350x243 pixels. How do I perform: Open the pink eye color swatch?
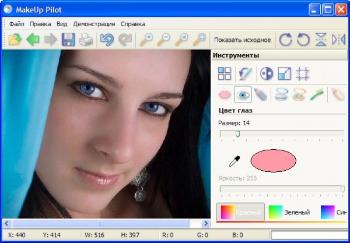(x=274, y=161)
